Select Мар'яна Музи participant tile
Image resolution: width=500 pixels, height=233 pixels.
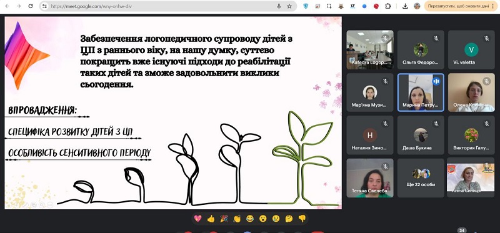point(370,92)
